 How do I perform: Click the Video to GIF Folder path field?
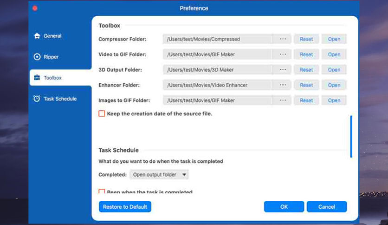218,54
